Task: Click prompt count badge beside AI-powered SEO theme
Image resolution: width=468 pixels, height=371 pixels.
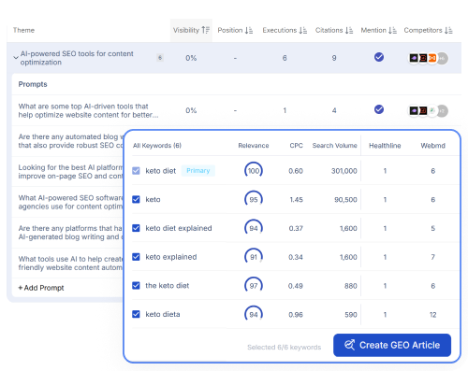Action: (160, 58)
